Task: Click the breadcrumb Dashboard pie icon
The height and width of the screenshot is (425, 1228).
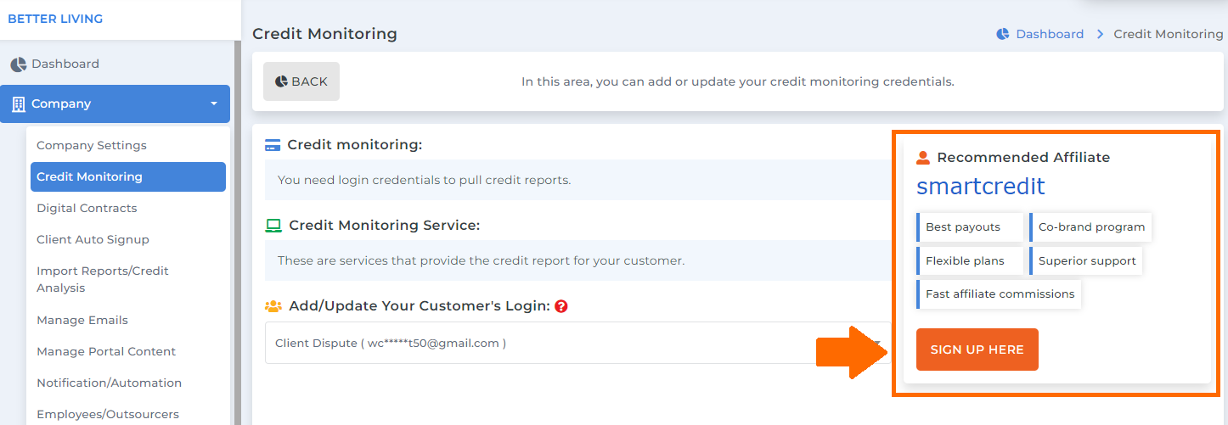Action: 1003,34
